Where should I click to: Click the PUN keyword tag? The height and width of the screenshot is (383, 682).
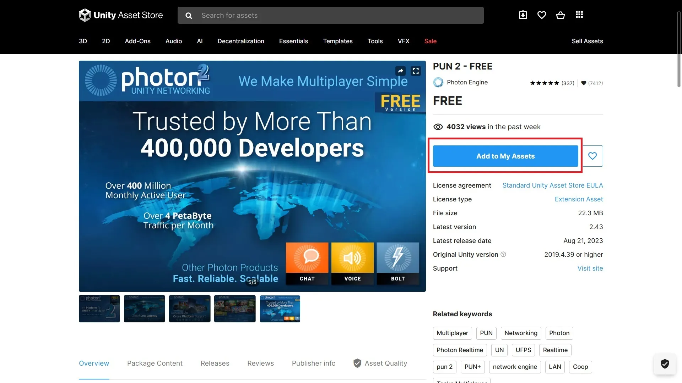[486, 333]
